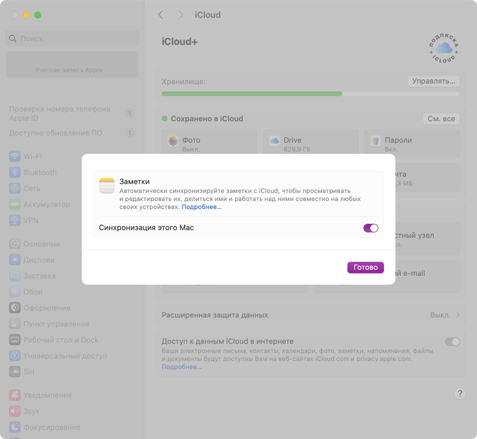
Task: Select the Пункт управления sidebar icon
Action: pos(15,324)
